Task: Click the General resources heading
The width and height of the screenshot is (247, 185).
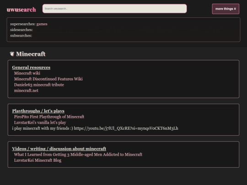Action: tap(31, 67)
